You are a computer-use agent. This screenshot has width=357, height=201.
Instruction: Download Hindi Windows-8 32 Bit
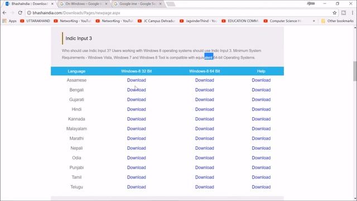click(136, 109)
